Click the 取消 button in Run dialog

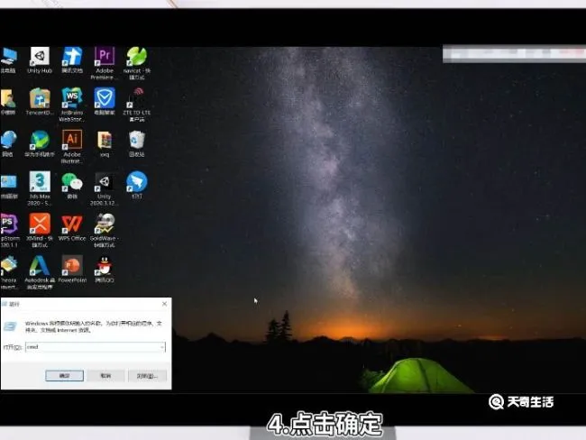click(x=105, y=376)
